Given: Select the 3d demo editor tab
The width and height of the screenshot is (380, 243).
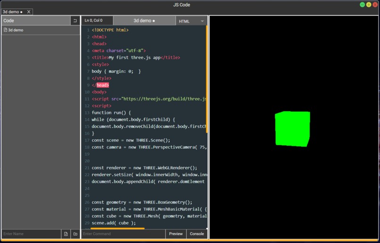Looking at the screenshot, I should tap(144, 21).
